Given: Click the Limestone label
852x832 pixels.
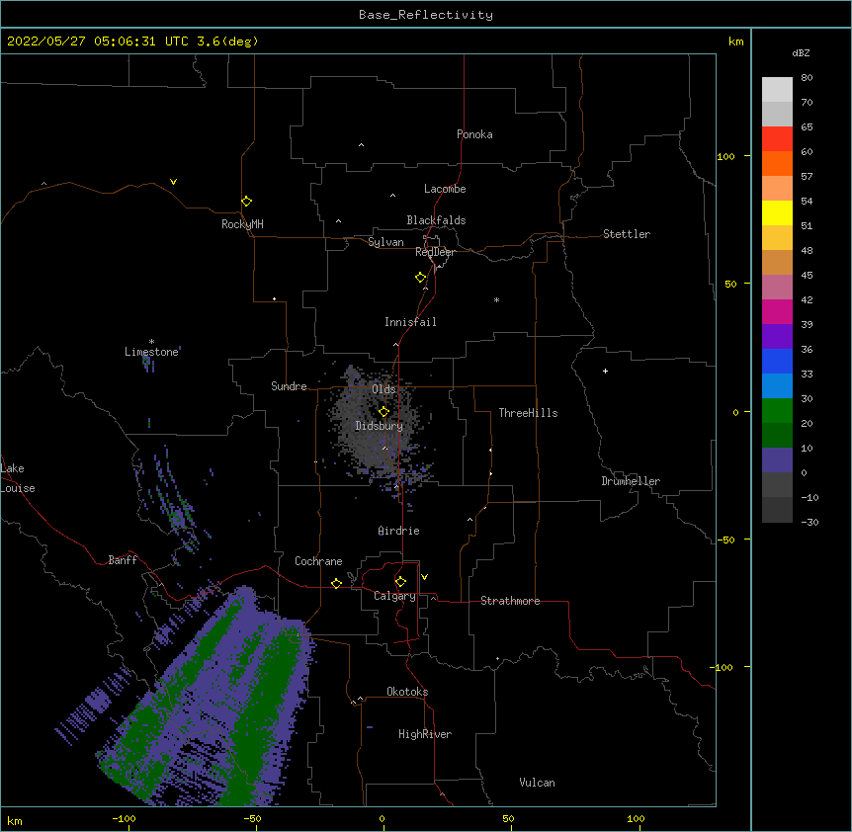Looking at the screenshot, I should click(x=151, y=352).
